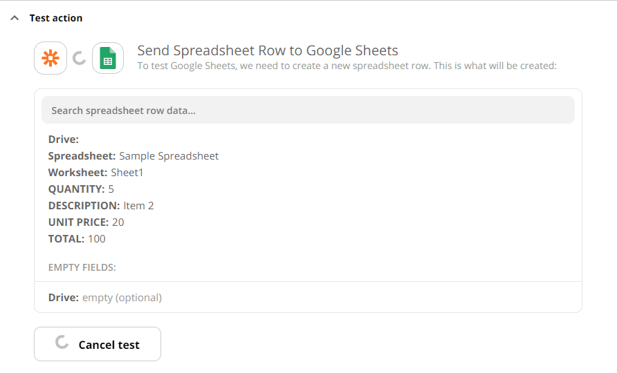Click the green Google Sheets icon
617x373 pixels.
[108, 59]
